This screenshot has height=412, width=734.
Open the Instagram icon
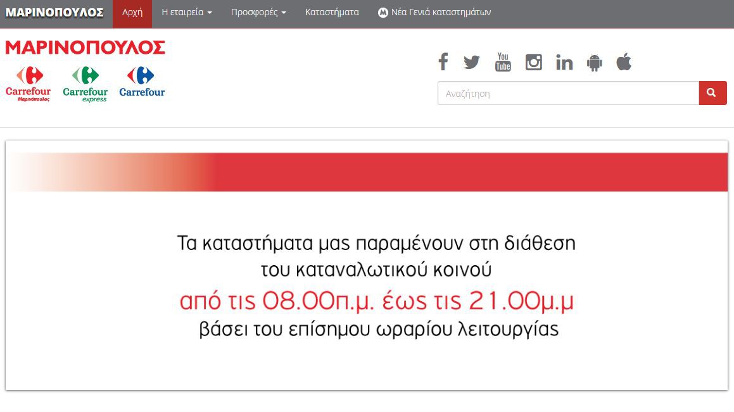[534, 62]
